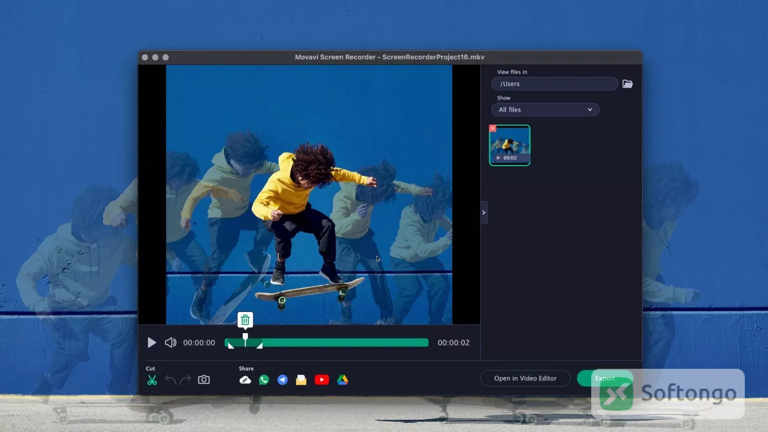The image size is (768, 432).
Task: Click the trash icon to delete fragment
Action: (245, 320)
